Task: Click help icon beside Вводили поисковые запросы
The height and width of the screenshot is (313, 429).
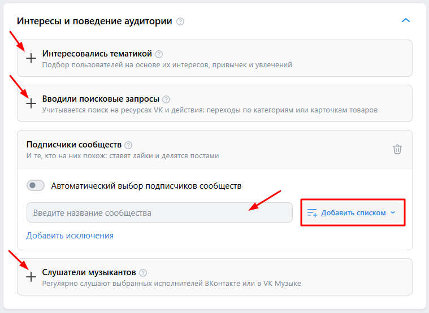Action: [166, 99]
